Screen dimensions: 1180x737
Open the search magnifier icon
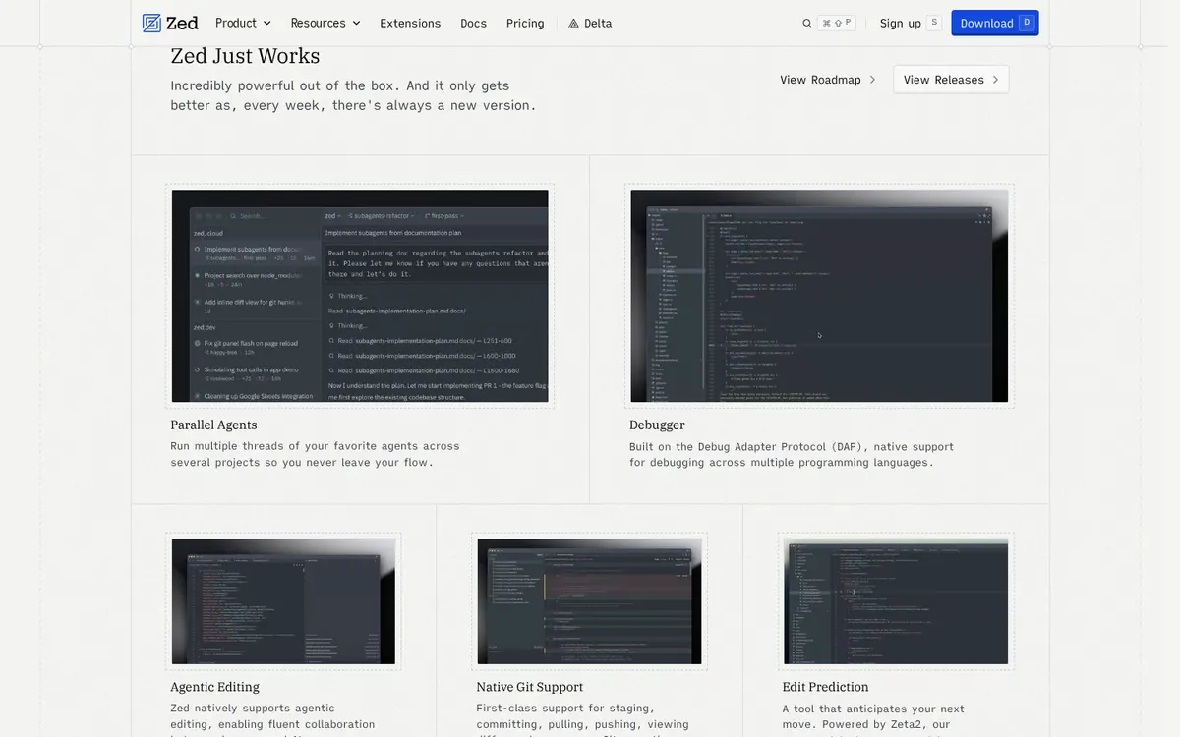coord(806,23)
